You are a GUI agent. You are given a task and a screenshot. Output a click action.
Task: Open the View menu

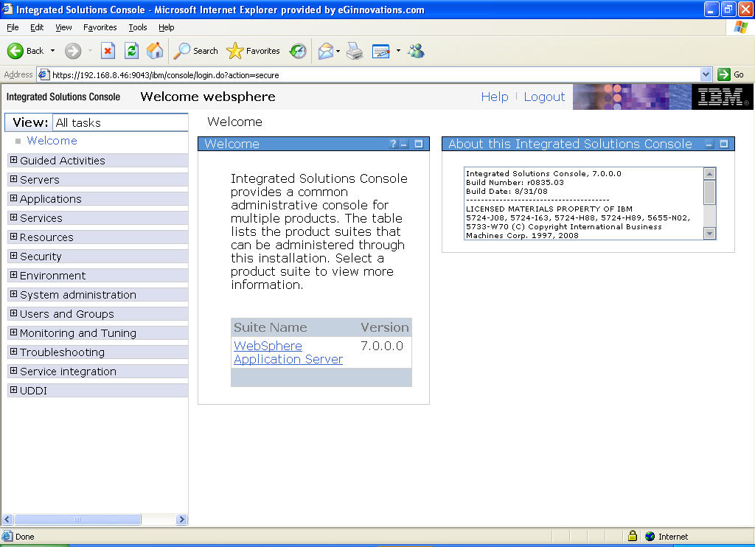(63, 27)
